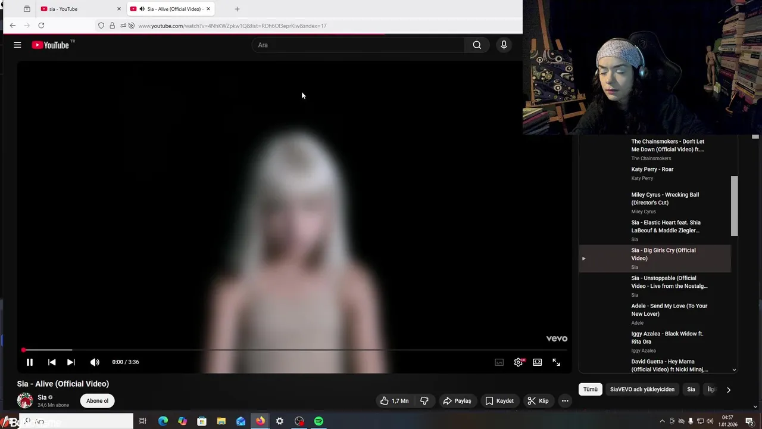Create a clip with Klip button
Viewport: 762px width, 429px height.
point(538,401)
